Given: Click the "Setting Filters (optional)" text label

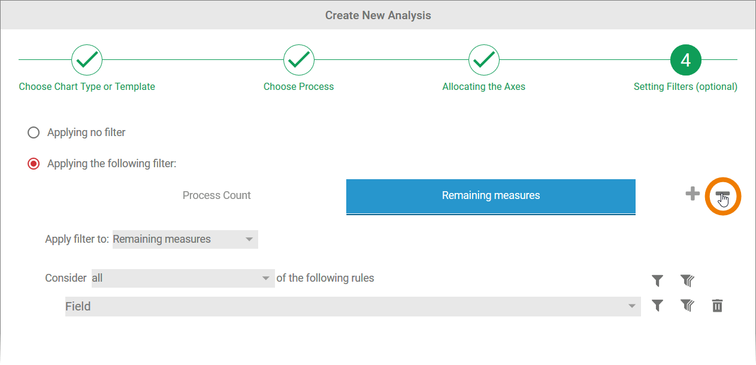Looking at the screenshot, I should pyautogui.click(x=685, y=86).
